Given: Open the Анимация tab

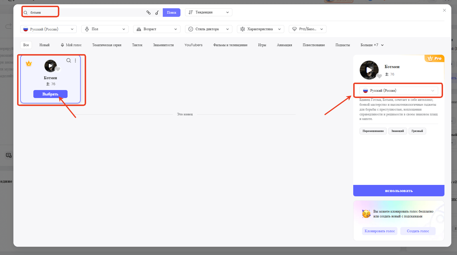Looking at the screenshot, I should tap(285, 45).
